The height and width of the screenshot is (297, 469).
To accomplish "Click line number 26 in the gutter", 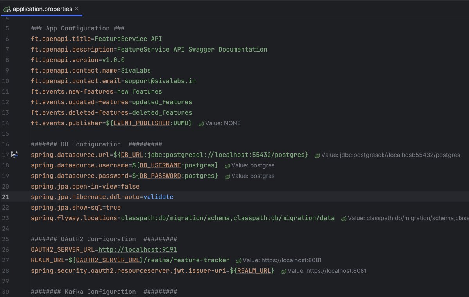I will point(5,249).
